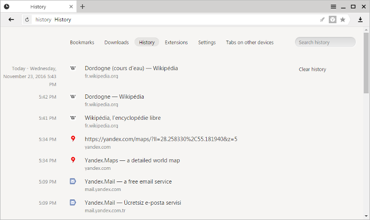The image size is (370, 220).
Task: Click the map pin icon beside Yandex.Maps entry
Action: 73,160
